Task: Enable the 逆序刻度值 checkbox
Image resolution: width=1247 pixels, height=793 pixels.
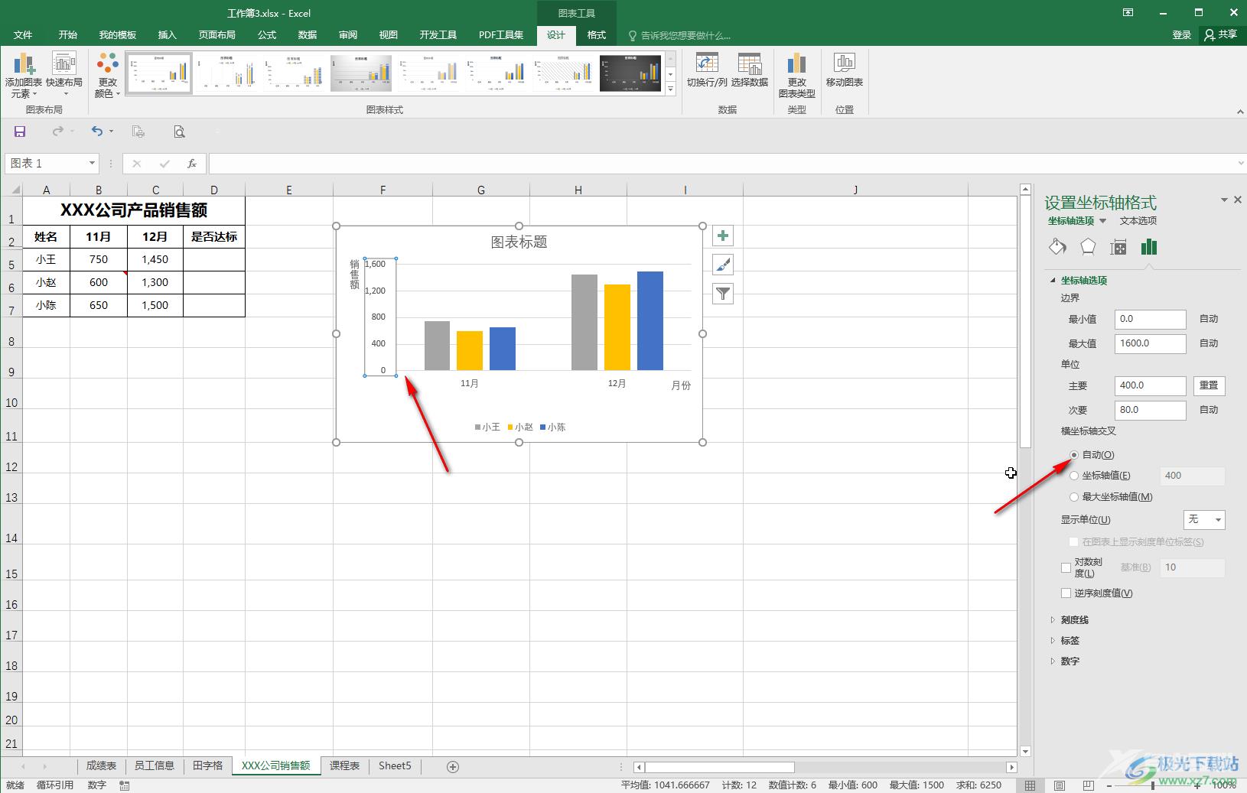Action: (1066, 593)
